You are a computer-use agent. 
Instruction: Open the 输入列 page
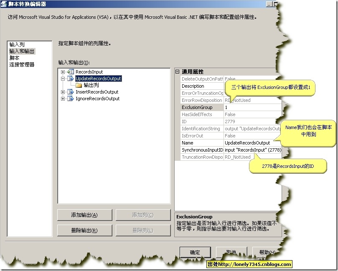pos(17,45)
